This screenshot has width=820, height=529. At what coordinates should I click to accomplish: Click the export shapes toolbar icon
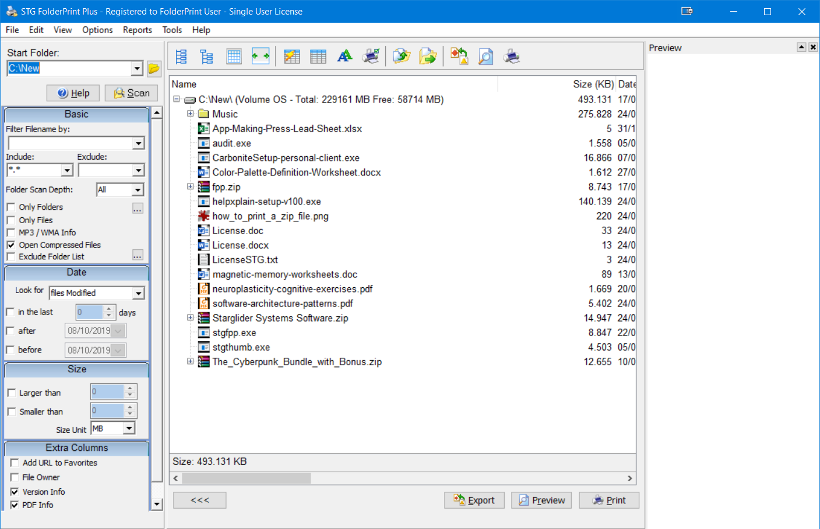459,56
